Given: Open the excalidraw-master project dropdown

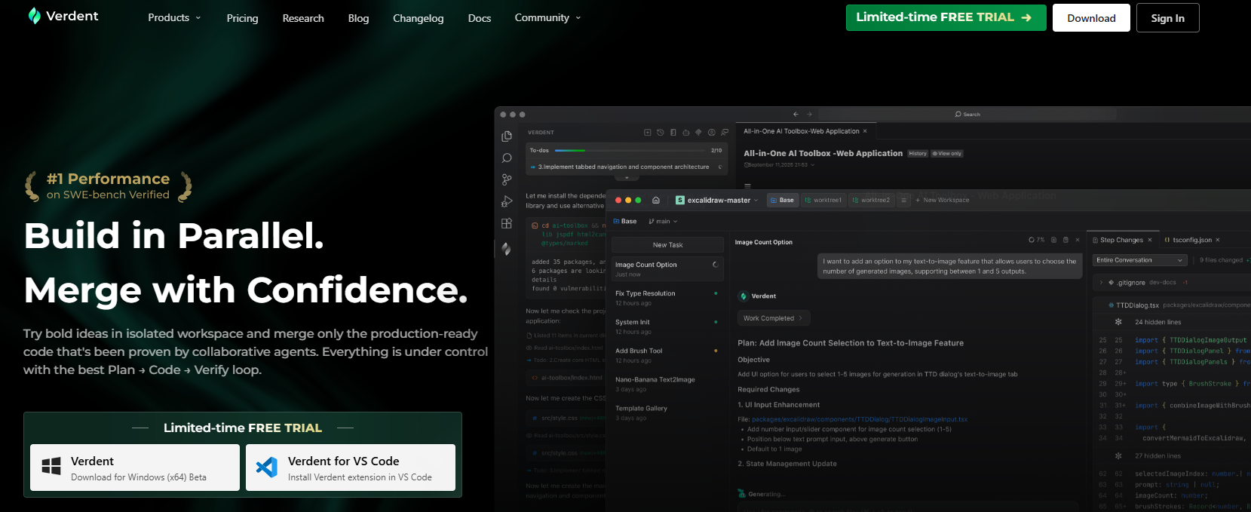Looking at the screenshot, I should 717,200.
